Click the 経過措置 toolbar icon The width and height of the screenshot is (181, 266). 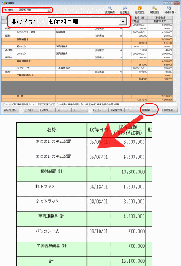(x=169, y=10)
